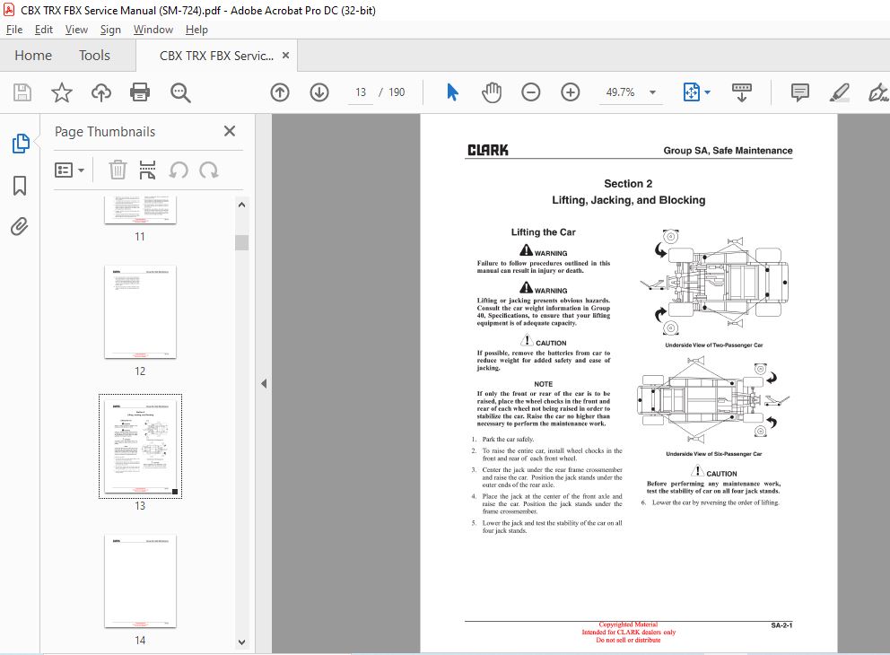
Task: Open the Edit menu
Action: (44, 30)
